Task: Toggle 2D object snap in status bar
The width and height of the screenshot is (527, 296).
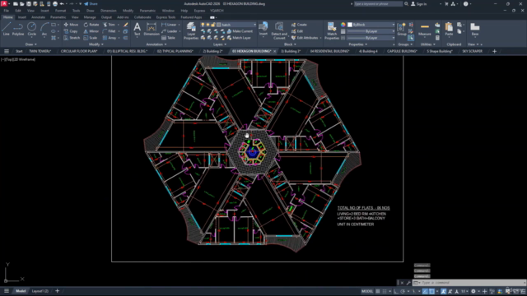Action: 431,291
